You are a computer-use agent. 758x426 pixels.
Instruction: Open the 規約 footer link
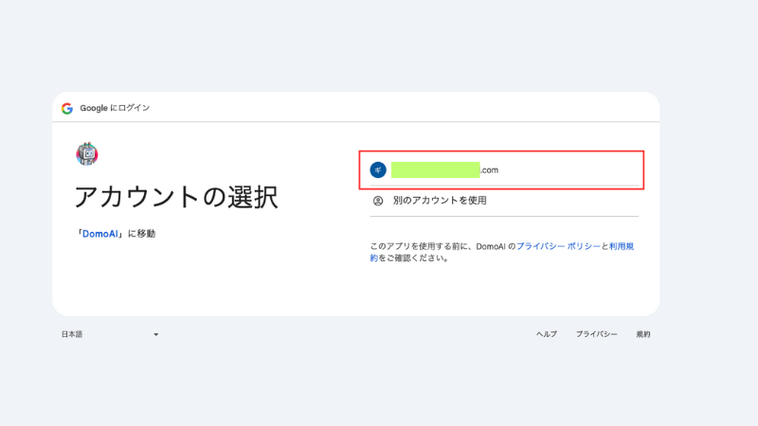tap(643, 334)
